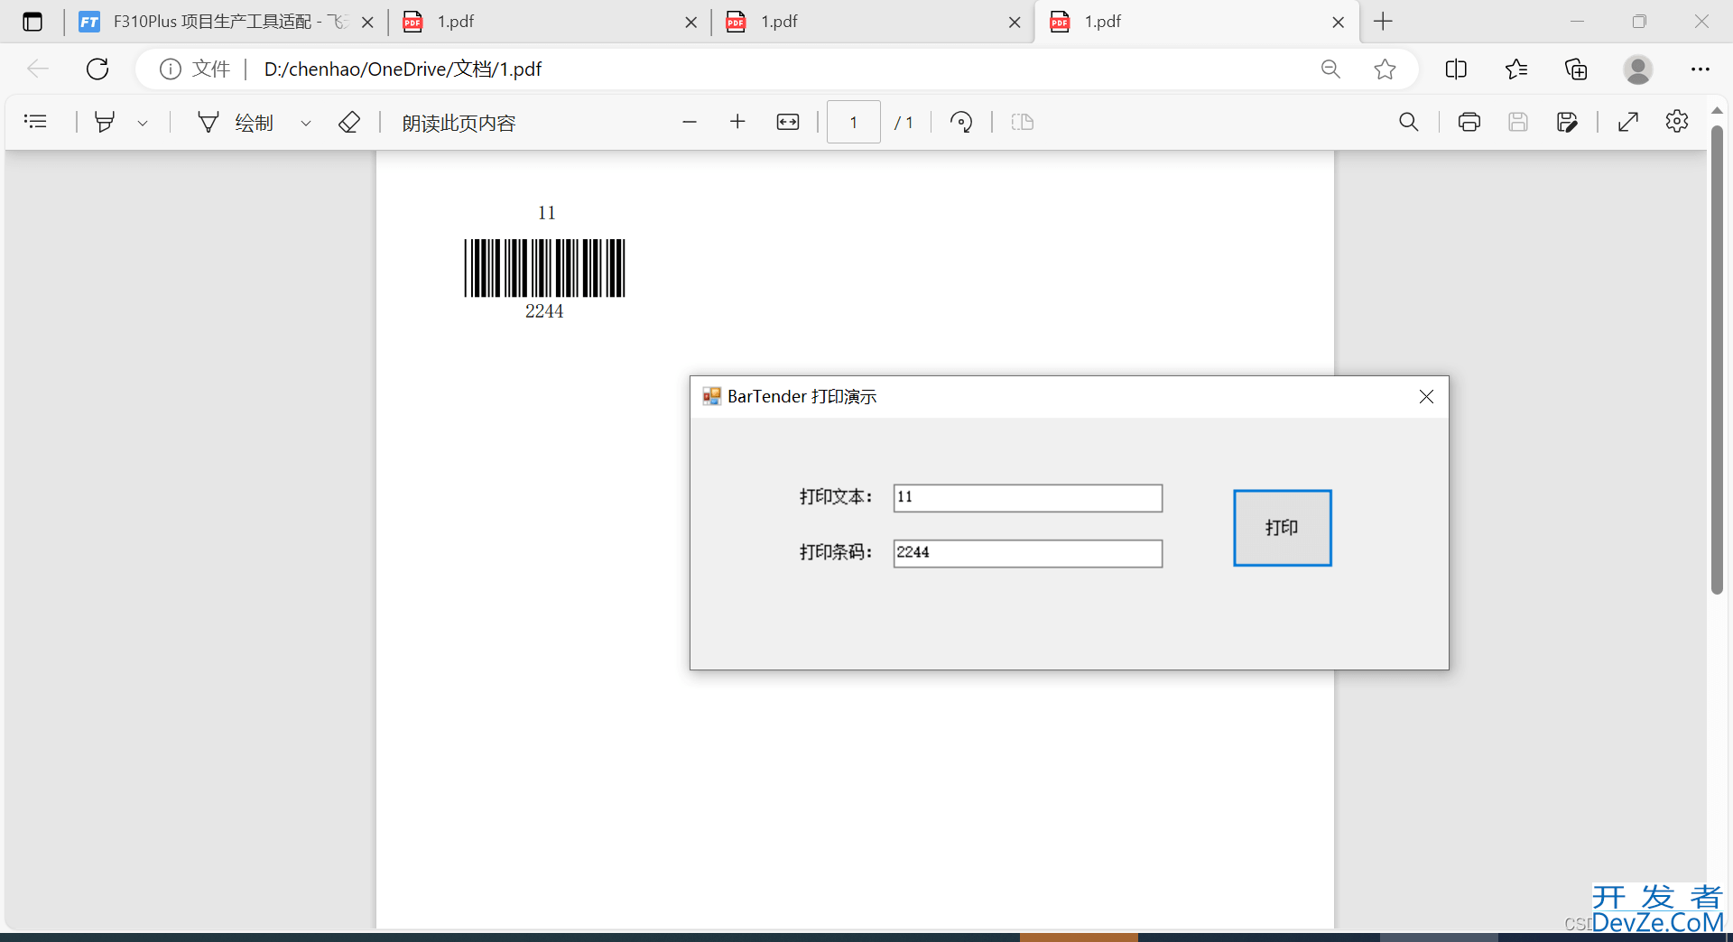Image resolution: width=1733 pixels, height=942 pixels.
Task: Open the tab actions menu icon
Action: [32, 22]
